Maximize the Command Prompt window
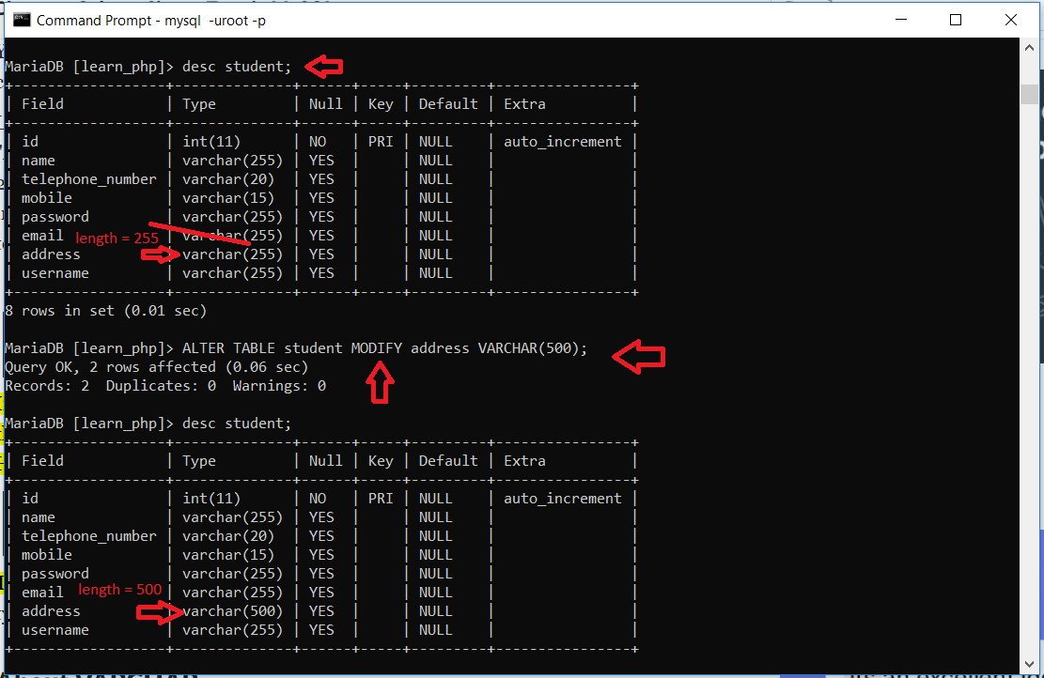 coord(956,19)
